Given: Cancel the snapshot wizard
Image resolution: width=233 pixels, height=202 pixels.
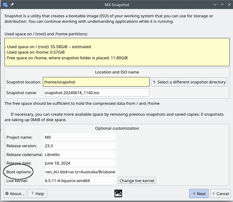Looking at the screenshot, I should pyautogui.click(x=220, y=193).
